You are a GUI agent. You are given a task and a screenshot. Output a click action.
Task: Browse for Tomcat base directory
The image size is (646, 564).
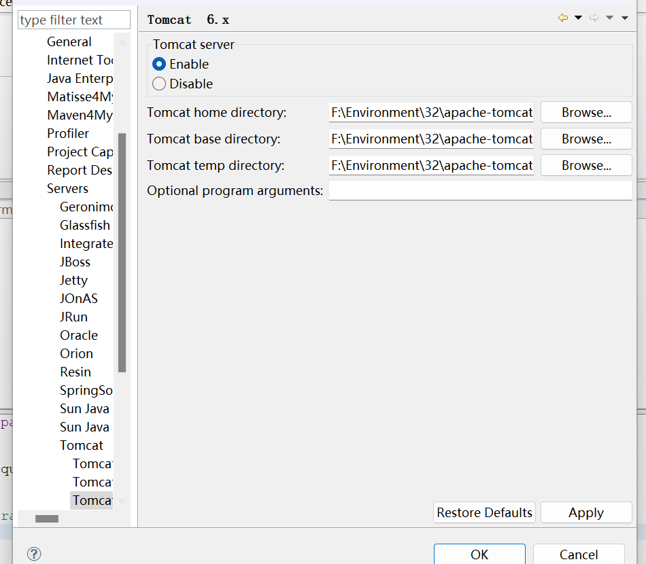tap(586, 139)
